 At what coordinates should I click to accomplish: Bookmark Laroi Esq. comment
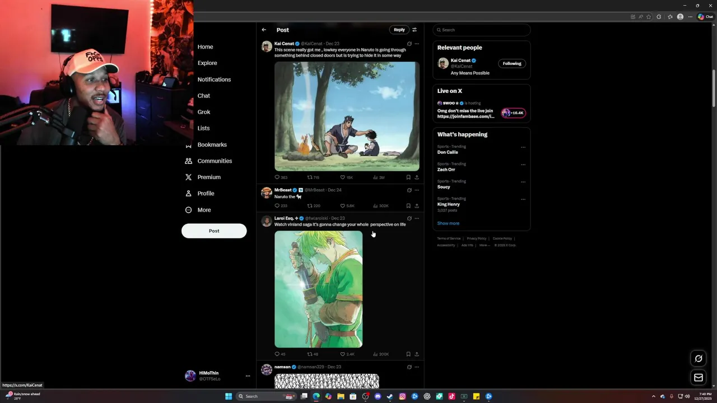point(408,354)
